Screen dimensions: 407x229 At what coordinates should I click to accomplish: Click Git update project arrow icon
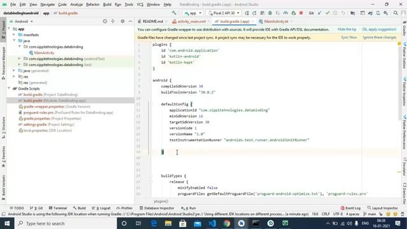(319, 13)
